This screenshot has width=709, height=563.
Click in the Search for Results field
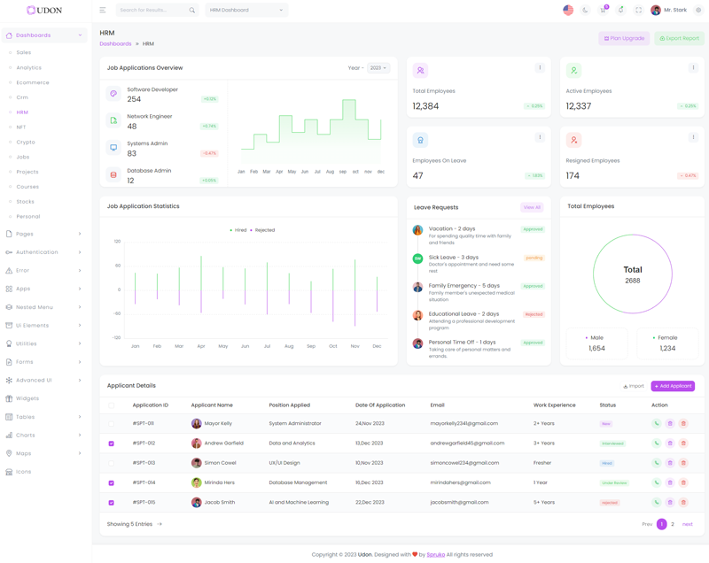[x=151, y=11]
